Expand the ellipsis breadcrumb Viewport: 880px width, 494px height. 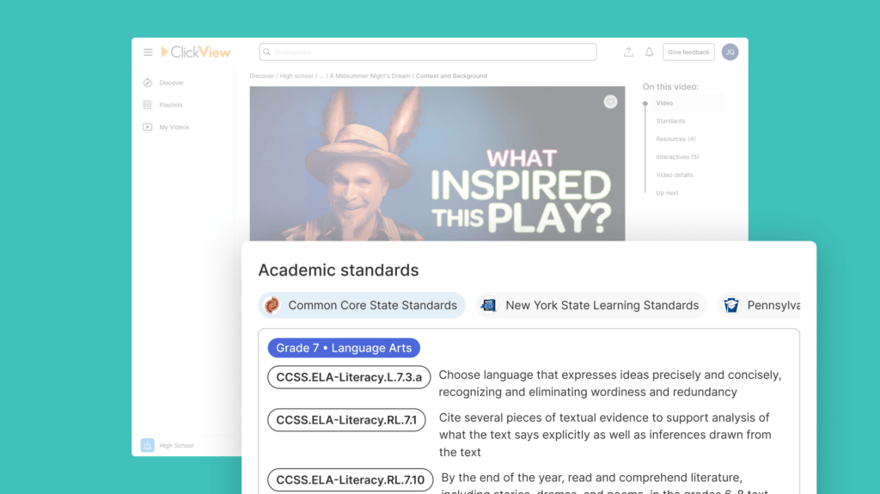[x=321, y=76]
